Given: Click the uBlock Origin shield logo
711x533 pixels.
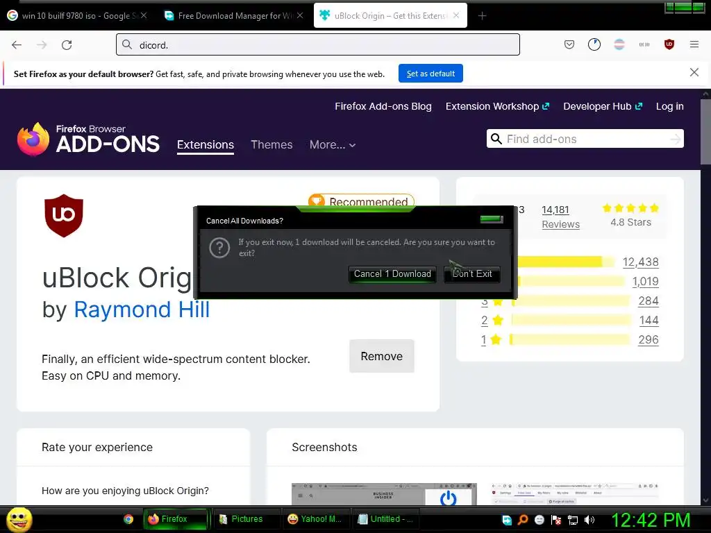Looking at the screenshot, I should 64,216.
